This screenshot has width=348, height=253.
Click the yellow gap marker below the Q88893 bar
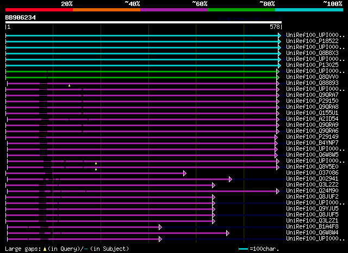click(69, 85)
